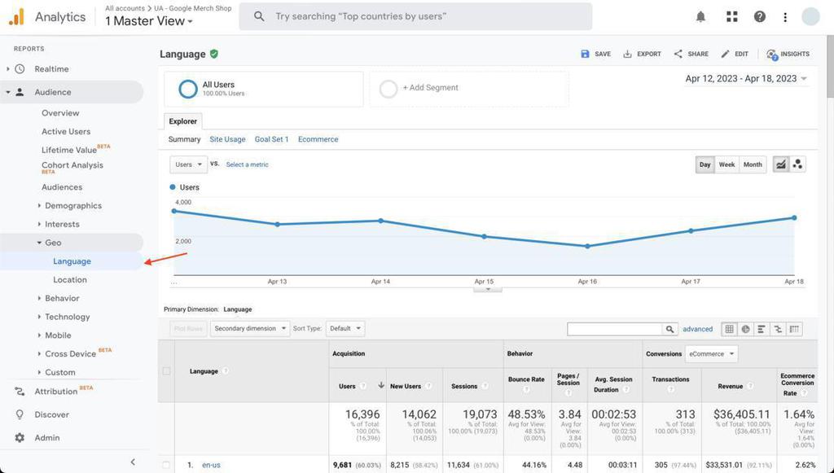The image size is (834, 473).
Task: Tick the select-all checkbox in table header
Action: tap(166, 371)
